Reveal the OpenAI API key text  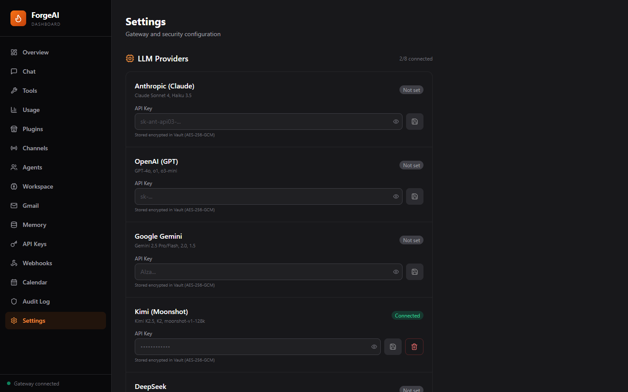pos(396,196)
